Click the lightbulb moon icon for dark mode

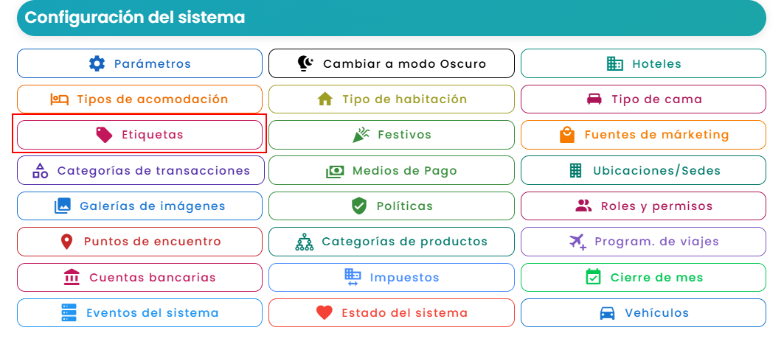click(306, 63)
